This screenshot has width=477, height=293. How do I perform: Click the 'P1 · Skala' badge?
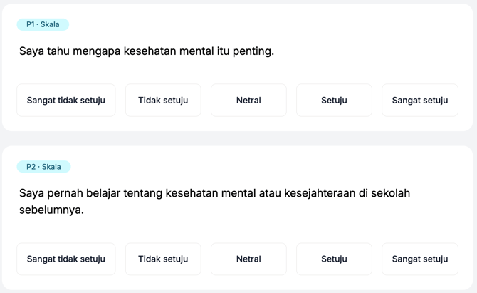pos(43,24)
